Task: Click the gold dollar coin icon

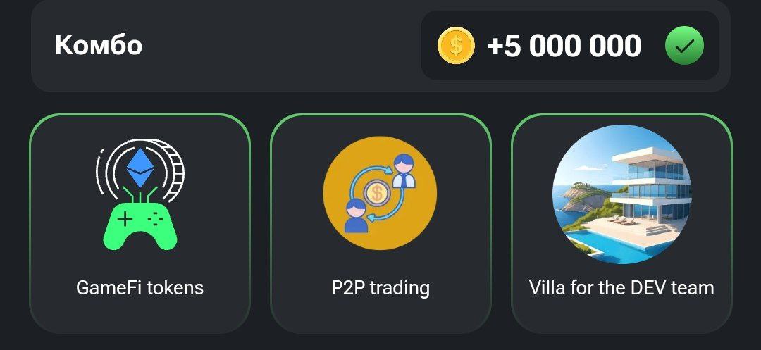Action: [456, 45]
